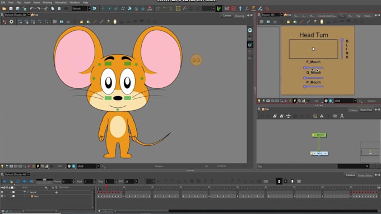Click the Node View navigator thumbnail
This screenshot has height=214, width=381.
370,152
